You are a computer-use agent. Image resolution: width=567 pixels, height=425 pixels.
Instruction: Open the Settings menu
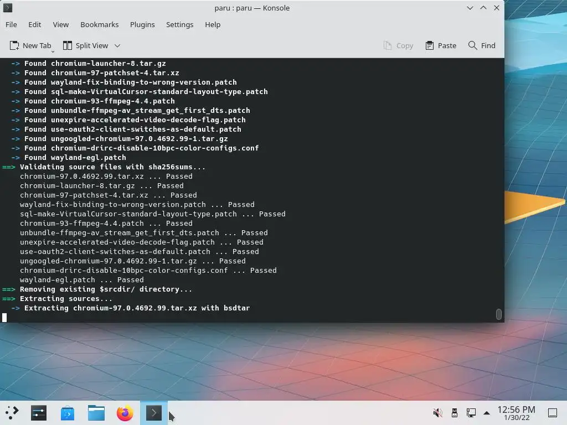point(180,24)
